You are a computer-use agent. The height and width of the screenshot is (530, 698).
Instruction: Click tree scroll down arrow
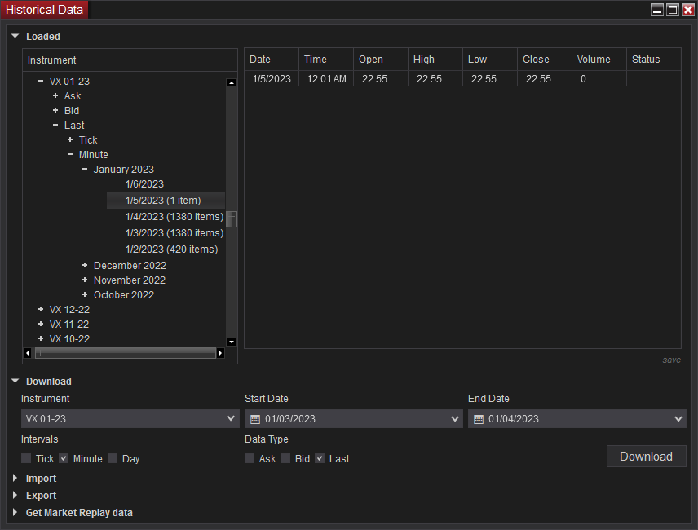click(232, 342)
